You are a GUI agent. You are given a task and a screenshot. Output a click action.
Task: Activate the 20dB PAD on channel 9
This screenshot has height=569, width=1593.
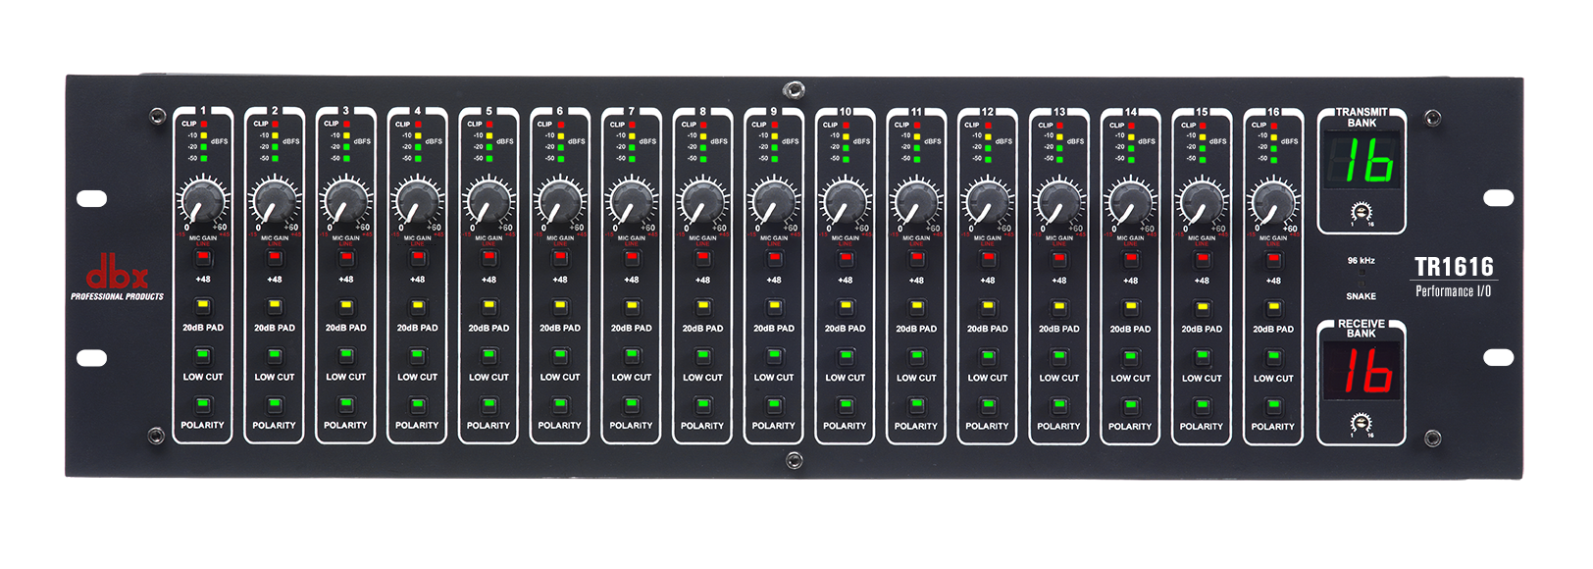[x=774, y=307]
